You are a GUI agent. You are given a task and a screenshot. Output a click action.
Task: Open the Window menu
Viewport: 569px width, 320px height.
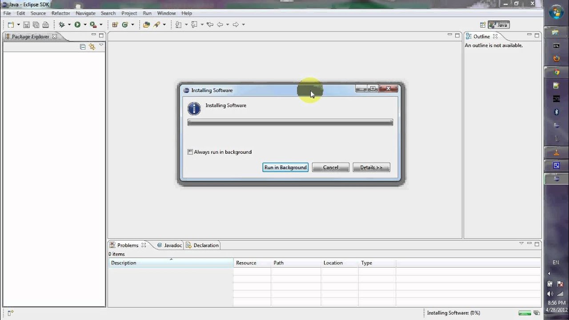click(166, 13)
